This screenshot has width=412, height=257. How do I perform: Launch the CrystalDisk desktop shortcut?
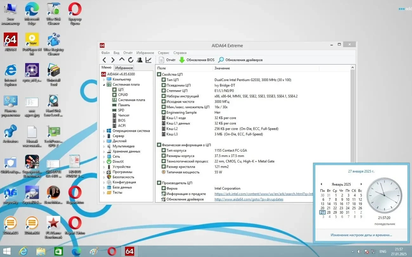pos(32,194)
